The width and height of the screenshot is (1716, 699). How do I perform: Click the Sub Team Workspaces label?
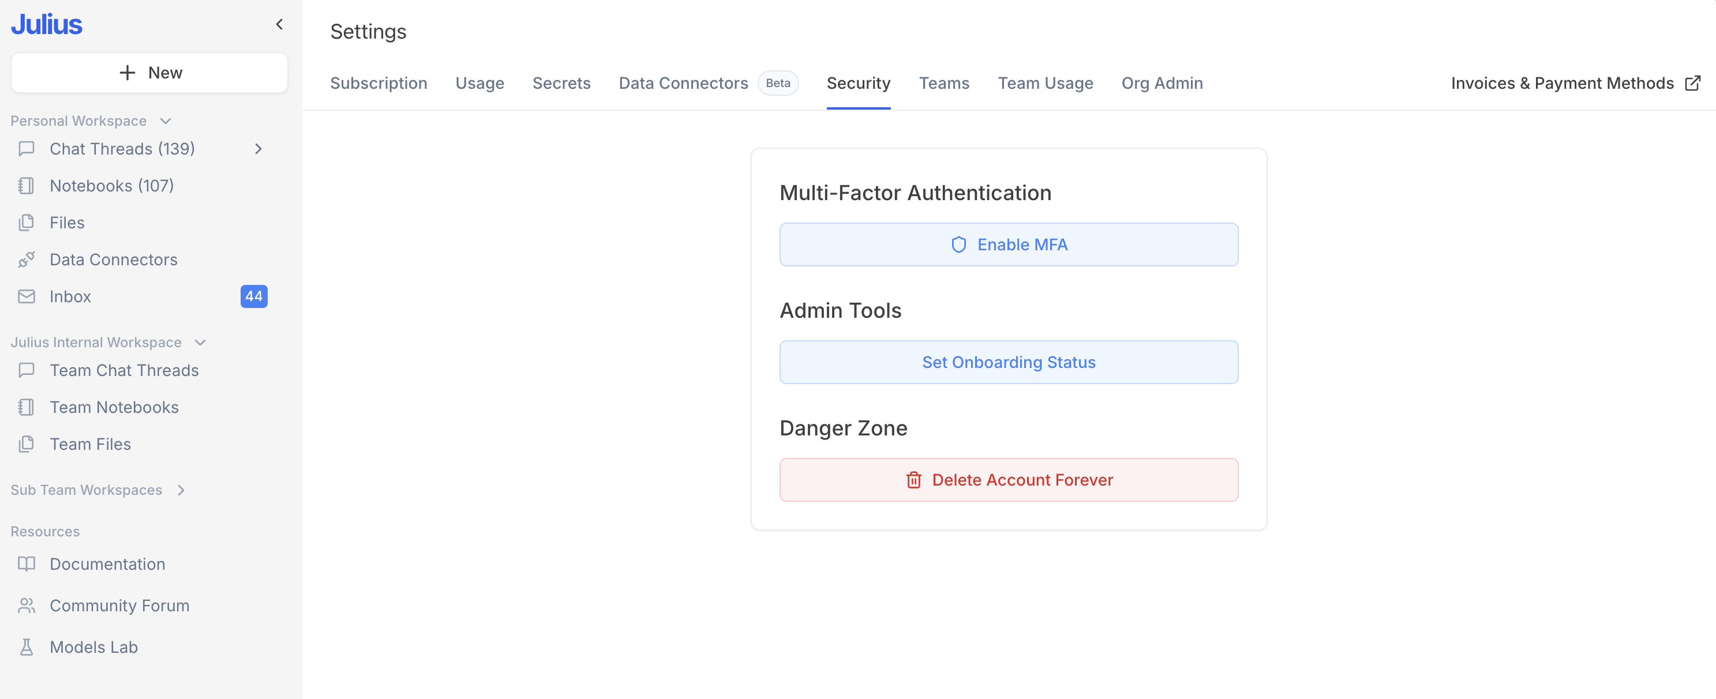coord(86,490)
